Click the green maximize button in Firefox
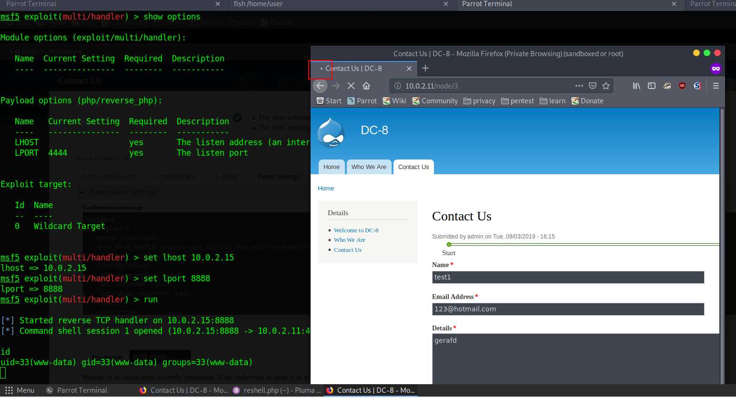 coord(707,53)
